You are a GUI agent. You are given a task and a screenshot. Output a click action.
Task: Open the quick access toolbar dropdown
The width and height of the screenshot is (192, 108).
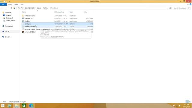pyautogui.click(x=9, y=1)
